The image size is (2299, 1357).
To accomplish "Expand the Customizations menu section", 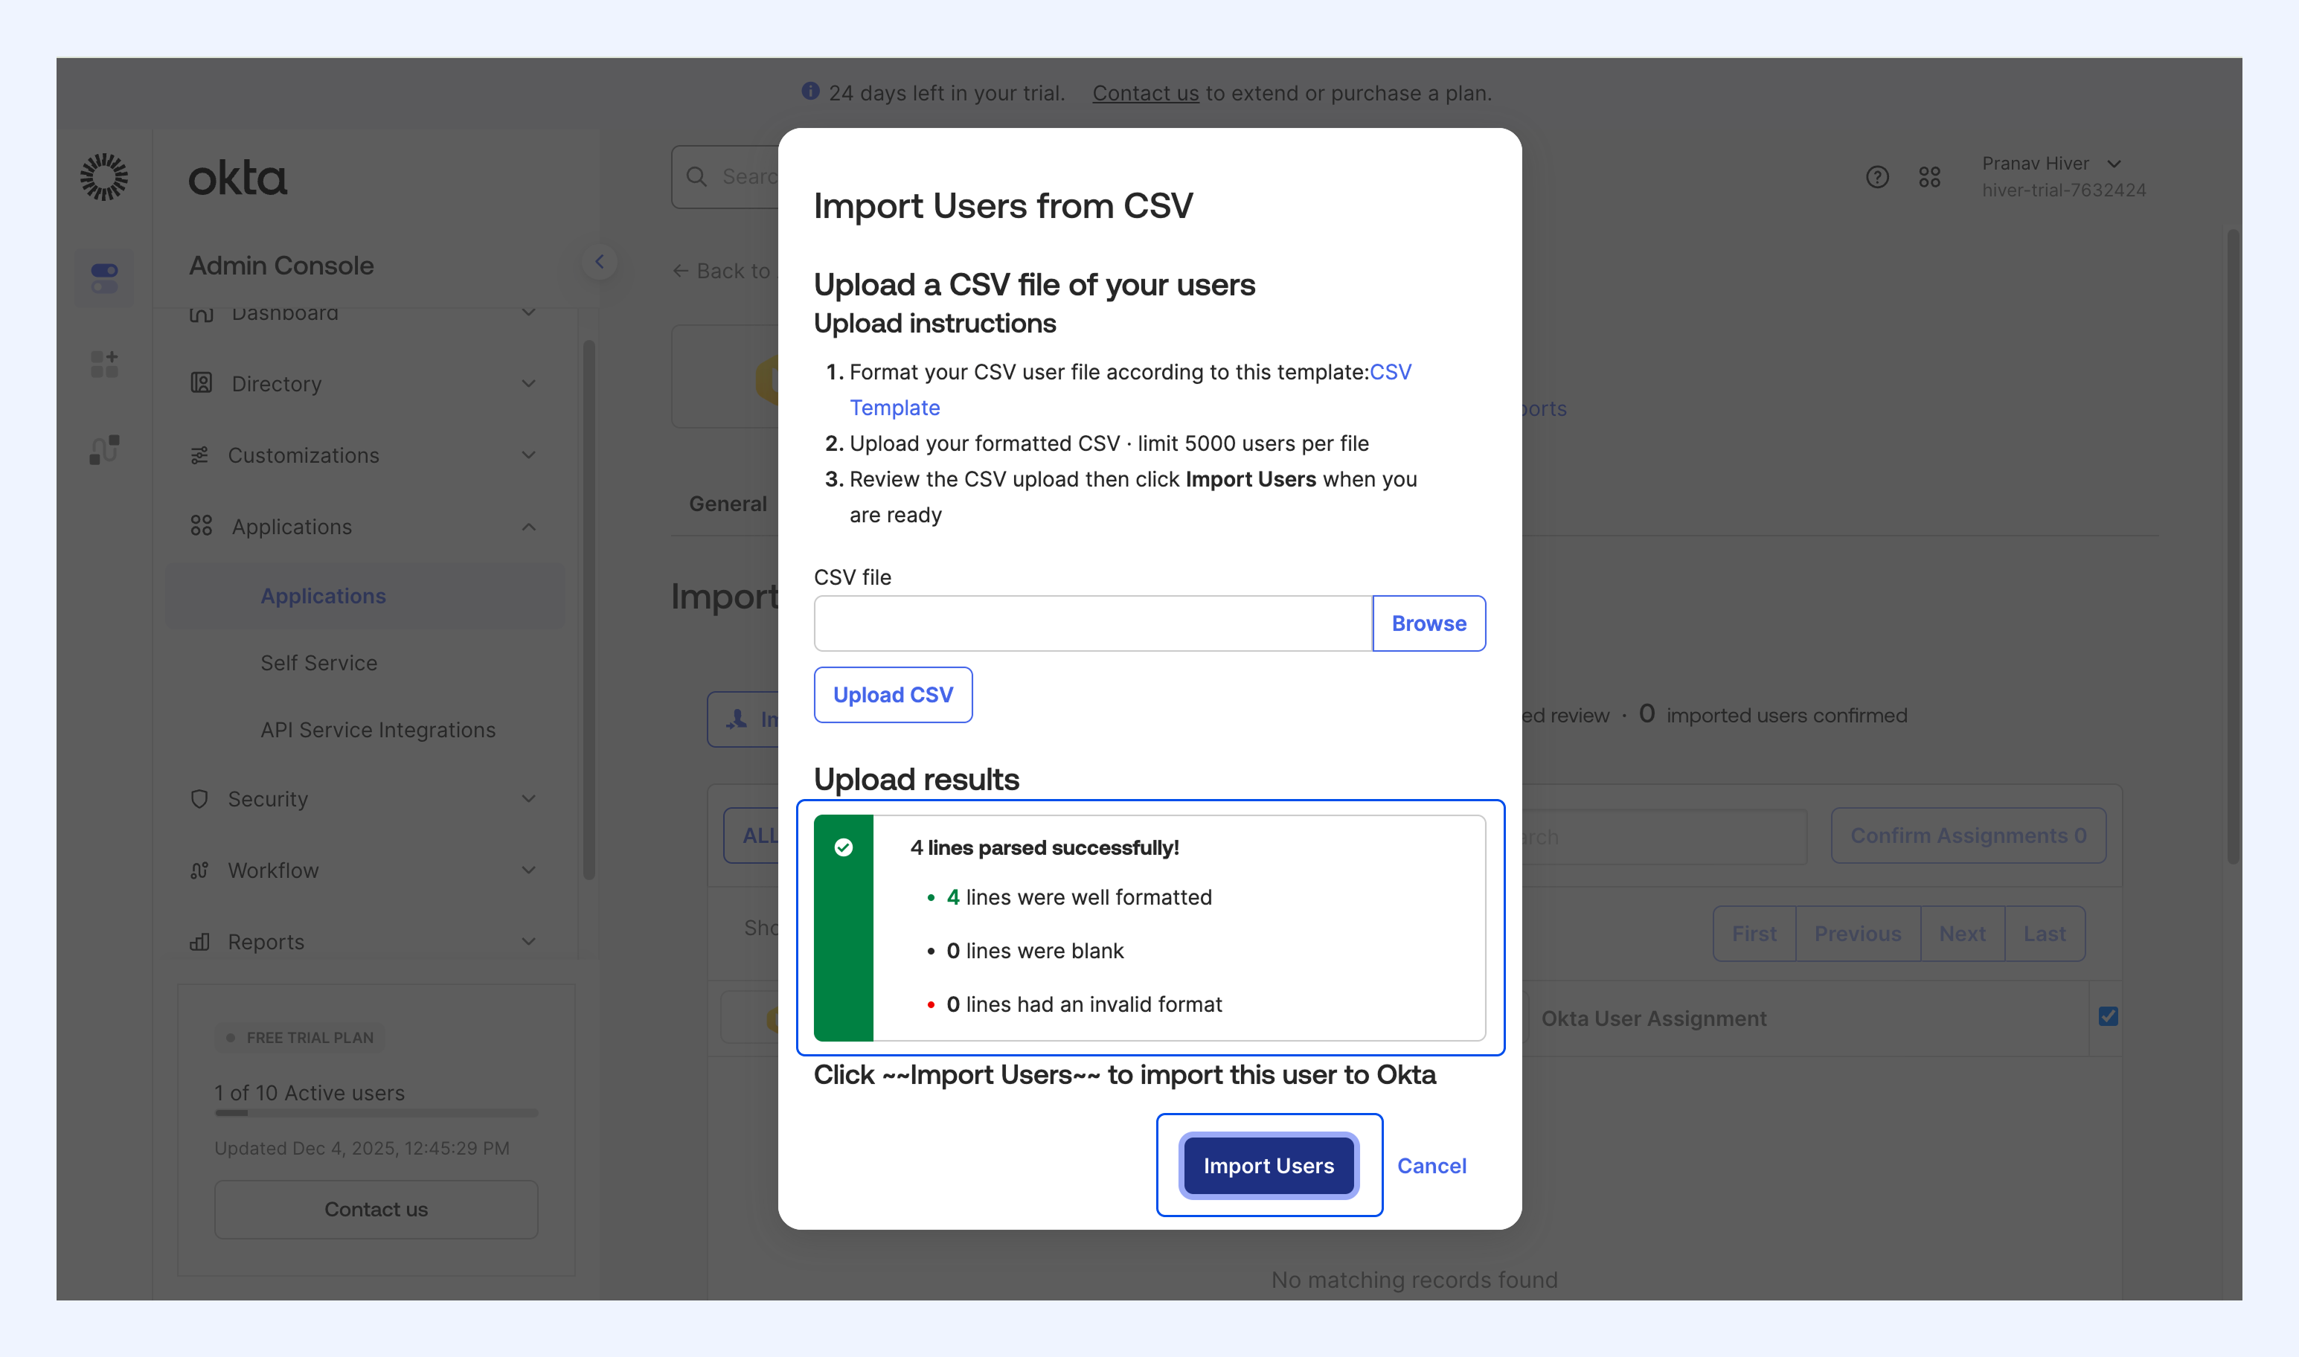I will 528,455.
